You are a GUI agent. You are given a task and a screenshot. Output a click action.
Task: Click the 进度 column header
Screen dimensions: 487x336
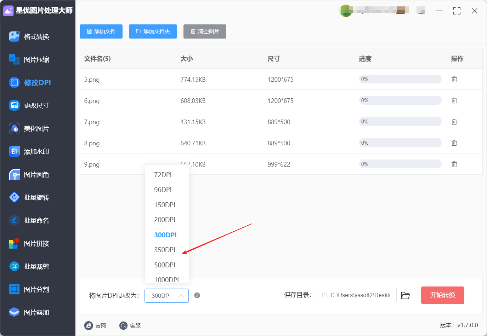tap(365, 59)
